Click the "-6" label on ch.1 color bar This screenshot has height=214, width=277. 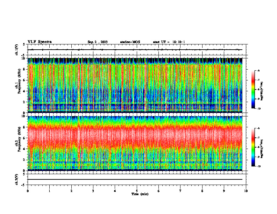(258, 71)
